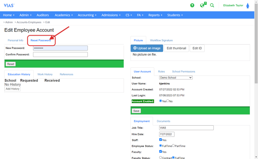Click the Add History button
The image size is (258, 159).
tap(12, 89)
